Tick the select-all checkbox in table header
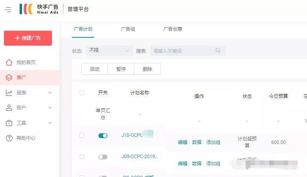 tap(82, 93)
